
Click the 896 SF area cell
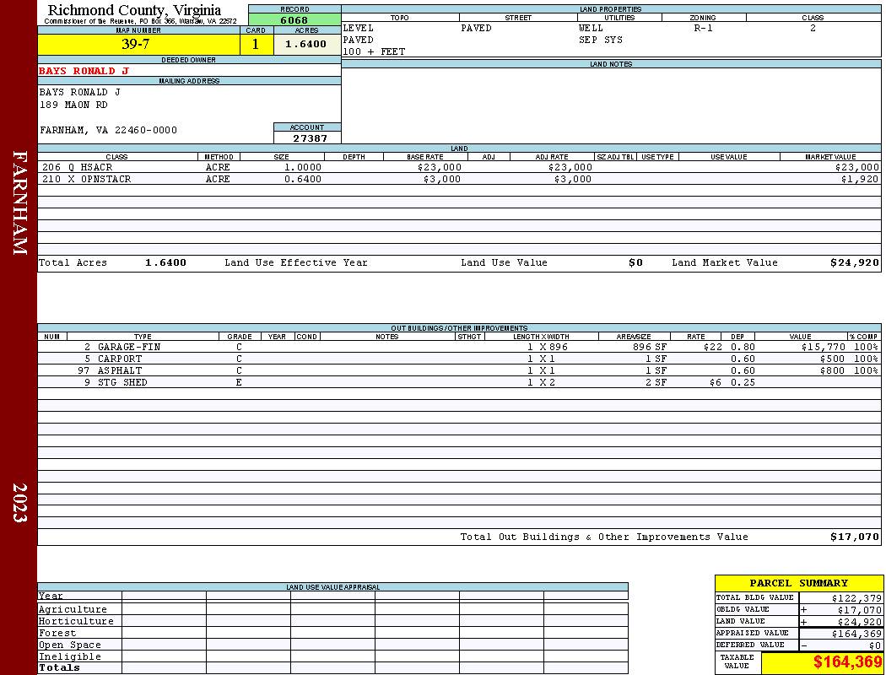(x=650, y=348)
